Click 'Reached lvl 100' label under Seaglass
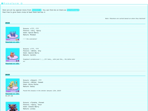 [x=12, y=94]
